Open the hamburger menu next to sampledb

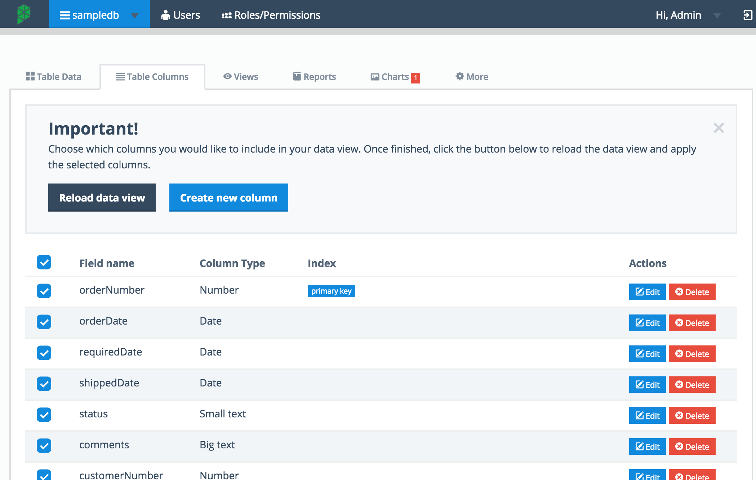coord(65,15)
